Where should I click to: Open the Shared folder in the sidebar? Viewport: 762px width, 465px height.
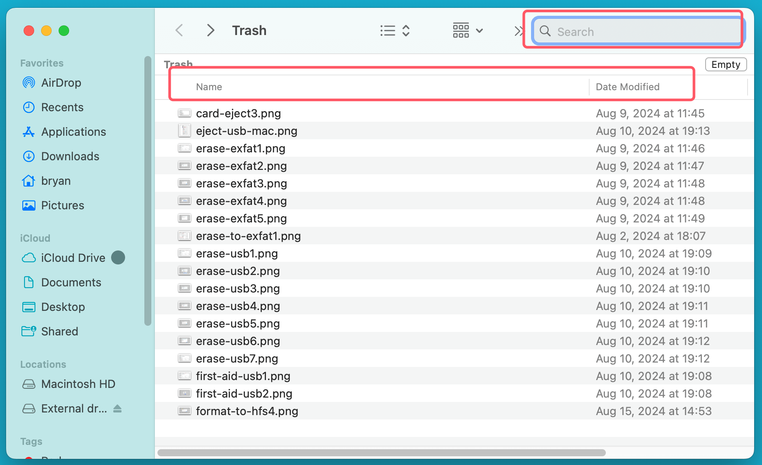[59, 331]
